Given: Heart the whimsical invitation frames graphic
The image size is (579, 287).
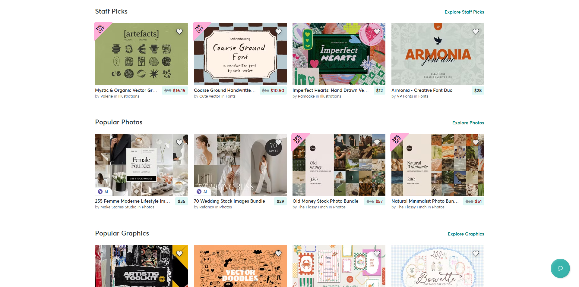Looking at the screenshot, I should point(377,254).
